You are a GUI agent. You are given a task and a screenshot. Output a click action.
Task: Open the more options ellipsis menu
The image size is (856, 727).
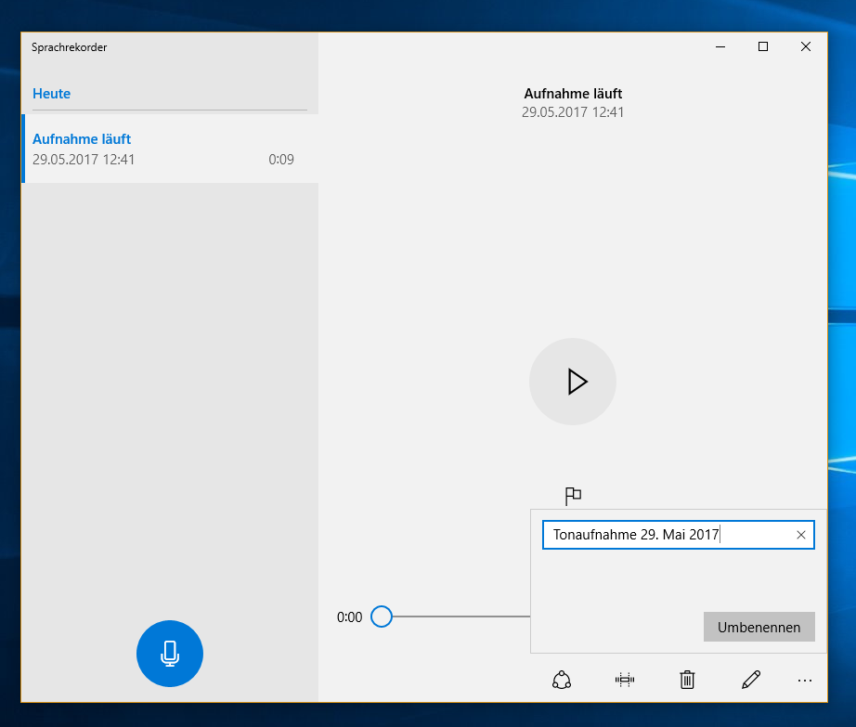(x=804, y=681)
